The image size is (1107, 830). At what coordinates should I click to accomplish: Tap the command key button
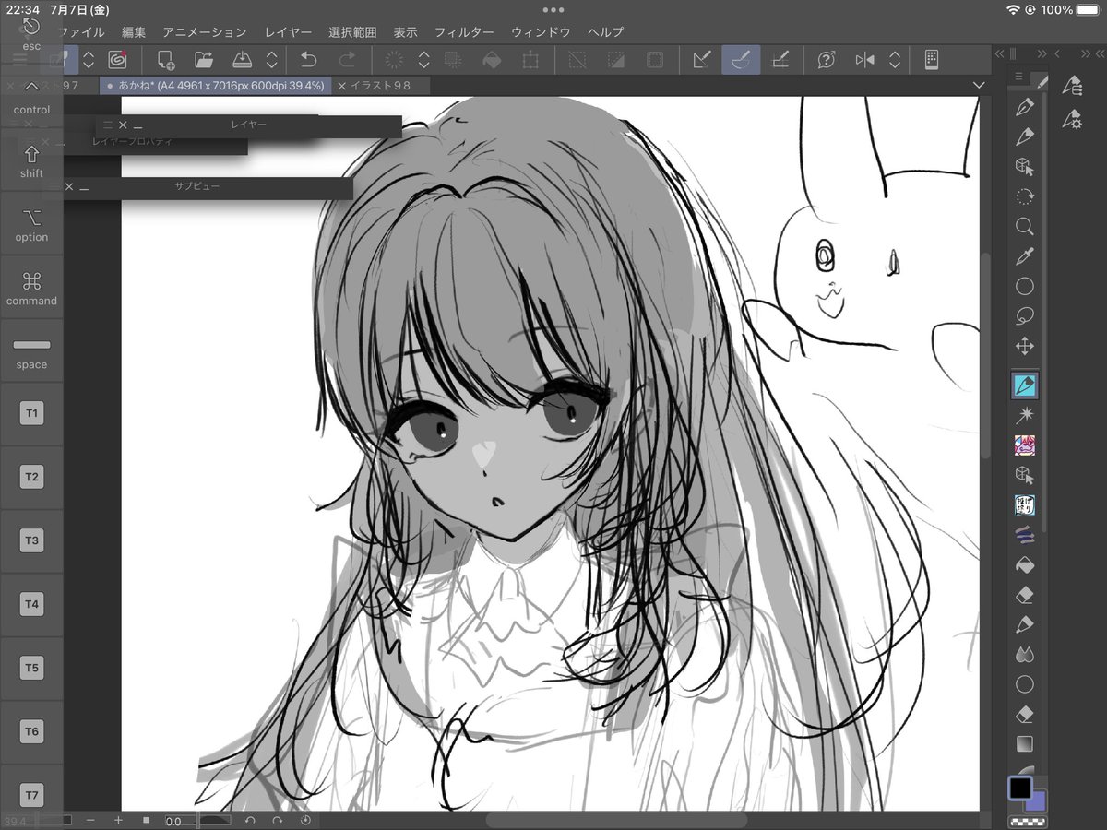tap(31, 288)
